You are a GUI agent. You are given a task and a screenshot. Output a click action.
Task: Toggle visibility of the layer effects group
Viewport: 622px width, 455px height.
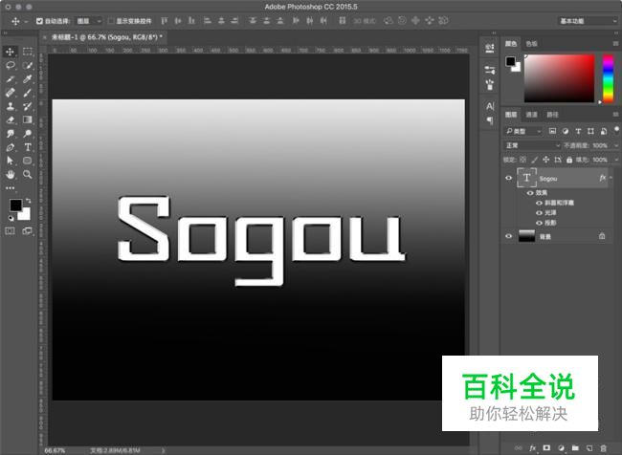[530, 193]
